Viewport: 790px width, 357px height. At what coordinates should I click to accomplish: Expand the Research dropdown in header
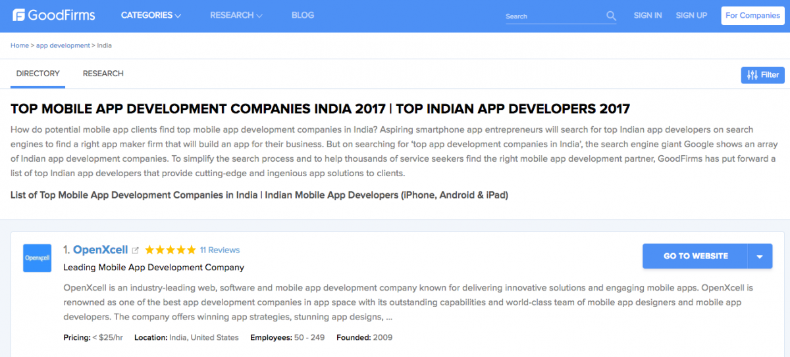236,15
